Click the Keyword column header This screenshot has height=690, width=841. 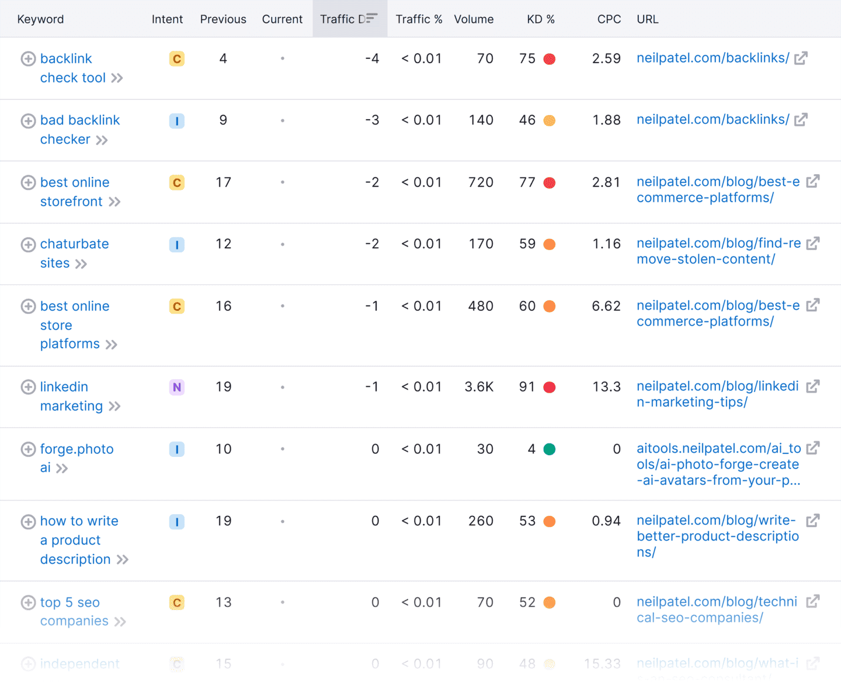click(x=40, y=19)
